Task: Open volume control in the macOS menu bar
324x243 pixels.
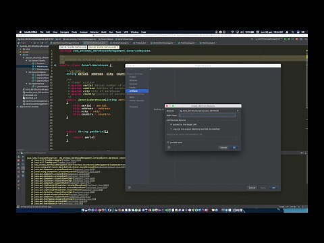Action: (x=242, y=32)
